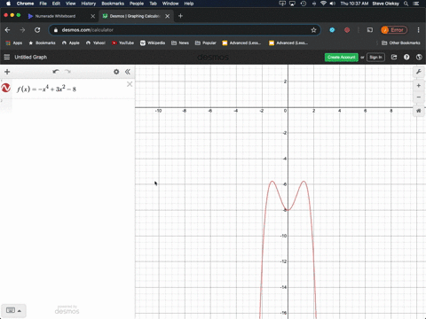The width and height of the screenshot is (426, 319).
Task: Close the Numerade Whiteboard tab
Action: 93,16
